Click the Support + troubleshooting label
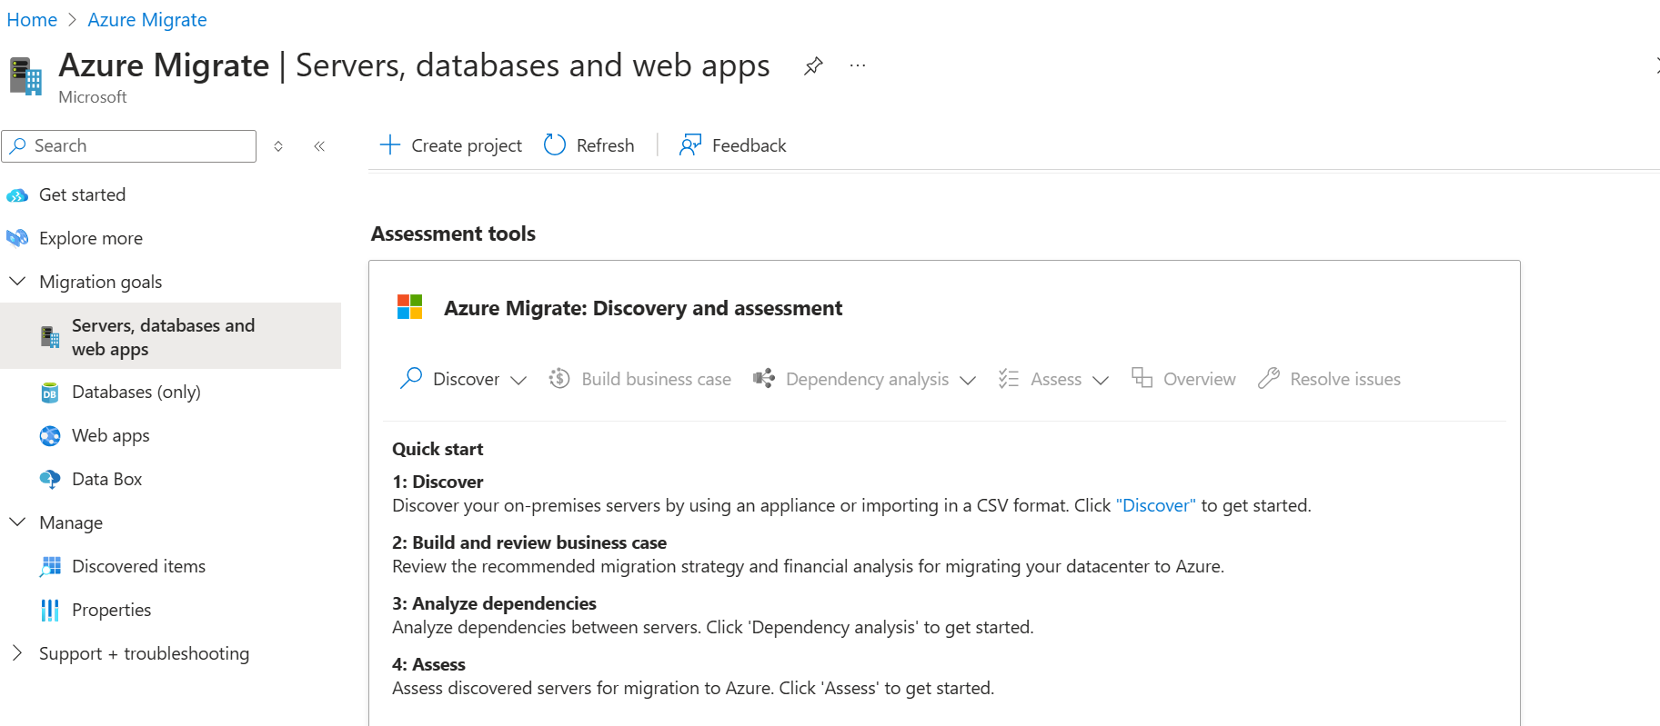Image resolution: width=1660 pixels, height=726 pixels. (144, 653)
